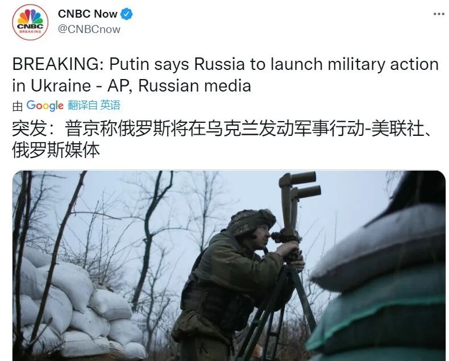Open the soldier photo attached to tweet
Viewport: 449px width, 361px height.
(229, 265)
